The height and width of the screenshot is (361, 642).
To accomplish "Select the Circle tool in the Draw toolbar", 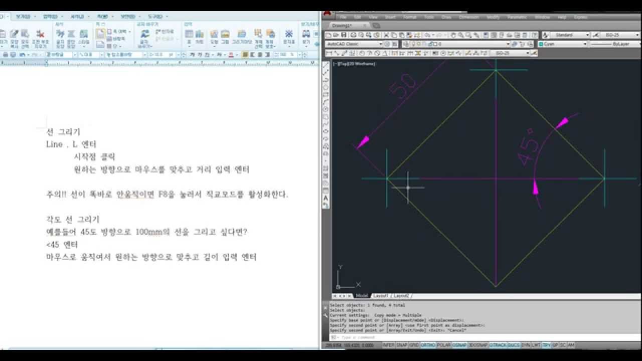I will tap(326, 109).
